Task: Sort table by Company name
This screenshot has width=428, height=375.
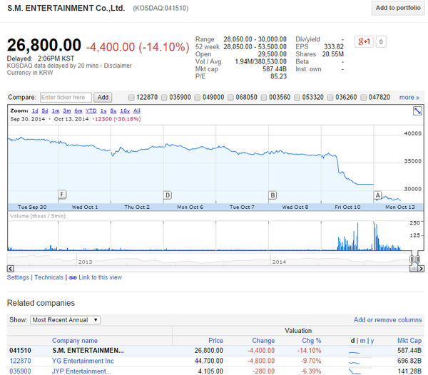Action: click(75, 341)
